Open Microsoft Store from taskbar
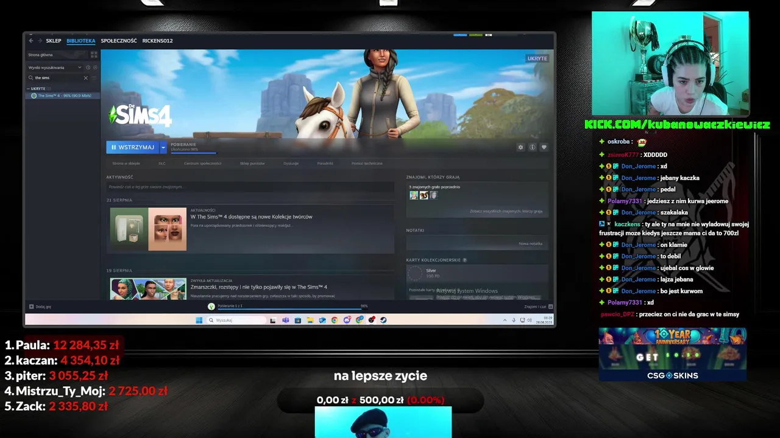 click(297, 320)
